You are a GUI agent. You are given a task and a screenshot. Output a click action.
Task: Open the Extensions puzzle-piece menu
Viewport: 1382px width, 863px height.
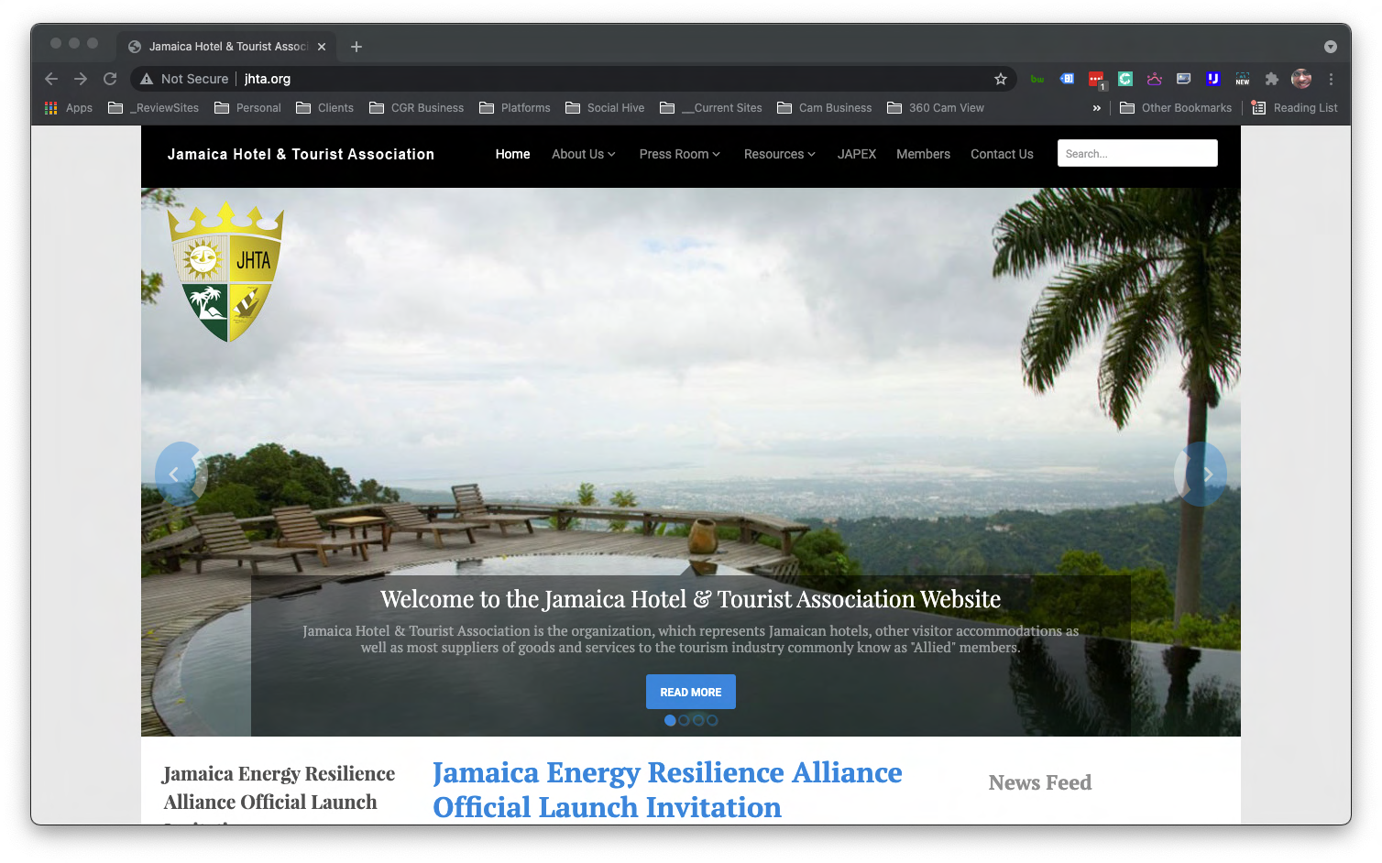click(1272, 79)
